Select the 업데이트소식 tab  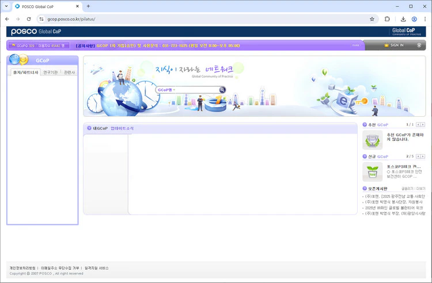[x=122, y=128]
